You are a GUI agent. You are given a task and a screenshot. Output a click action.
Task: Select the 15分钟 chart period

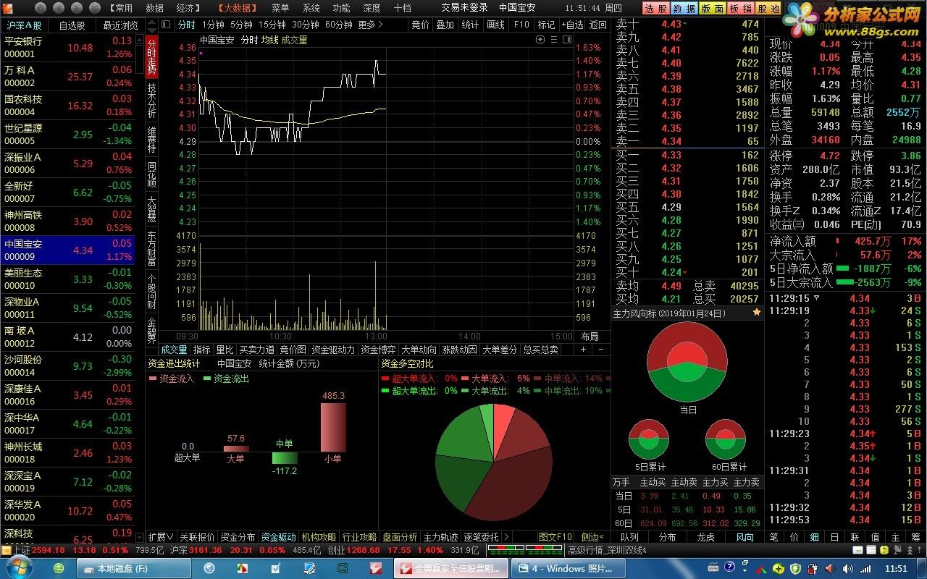pos(272,25)
